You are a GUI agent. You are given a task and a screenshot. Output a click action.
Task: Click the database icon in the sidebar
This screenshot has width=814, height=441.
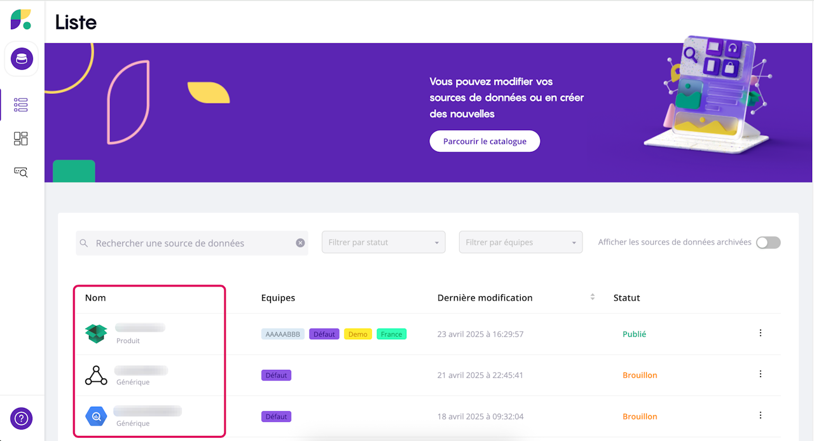[22, 60]
